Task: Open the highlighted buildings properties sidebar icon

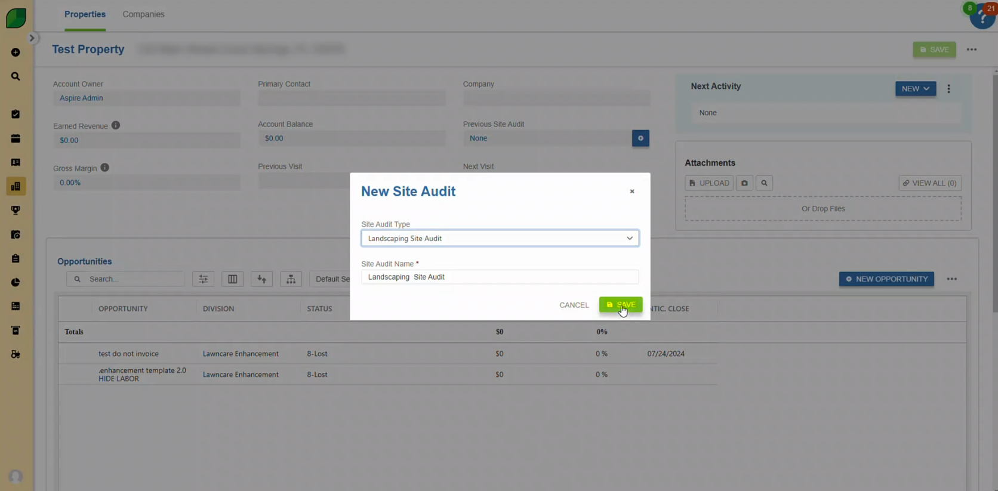Action: click(16, 186)
